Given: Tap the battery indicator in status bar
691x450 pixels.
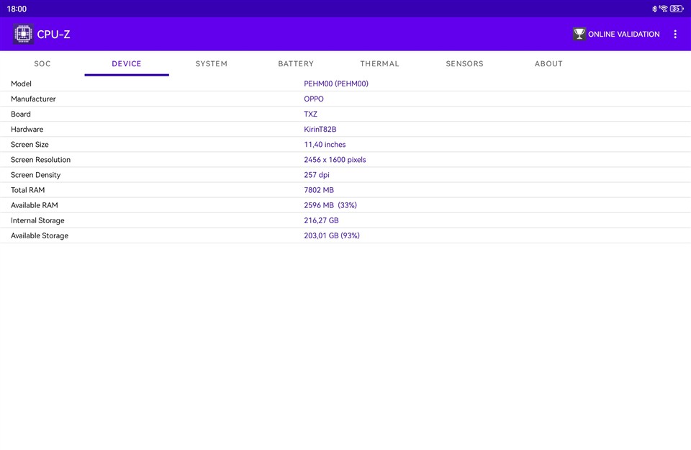Looking at the screenshot, I should click(x=676, y=9).
